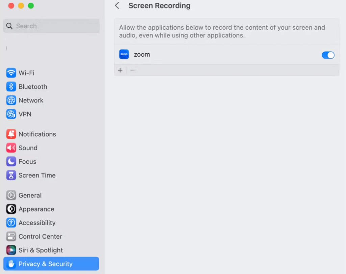346x274 pixels.
Task: Add an application with plus button
Action: point(120,70)
